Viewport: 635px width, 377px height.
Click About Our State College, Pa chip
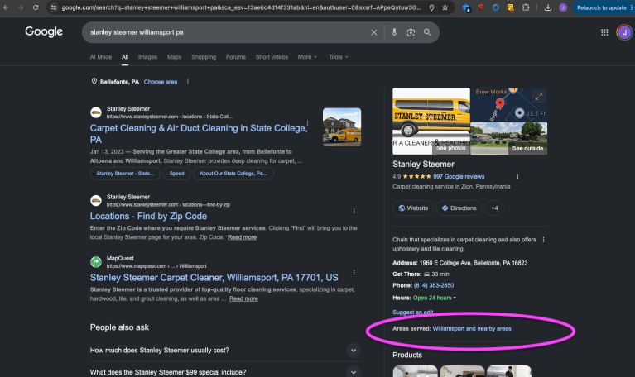pyautogui.click(x=233, y=174)
